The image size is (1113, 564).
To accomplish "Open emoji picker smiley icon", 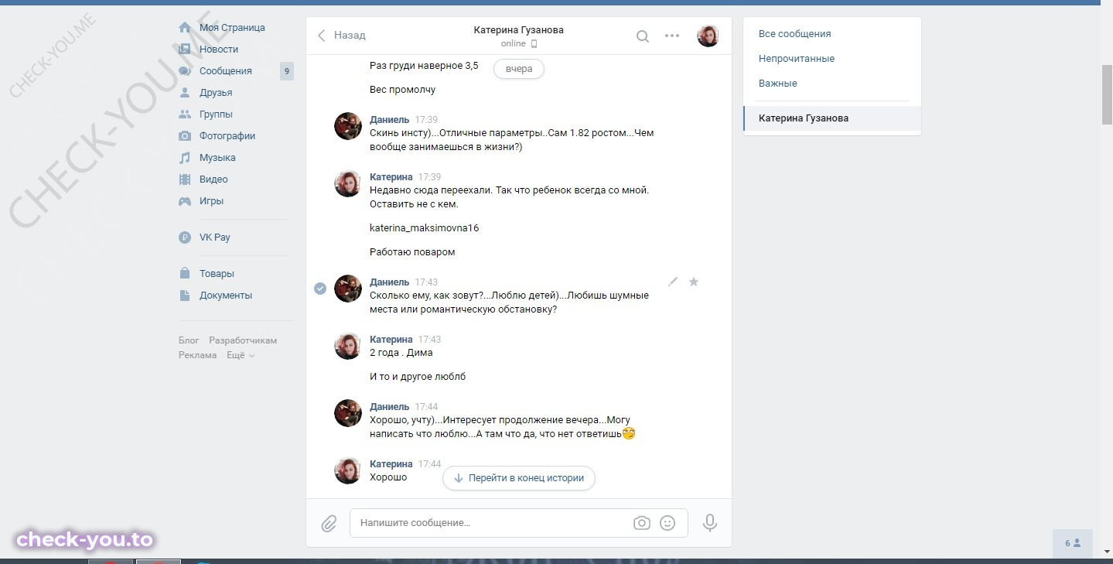I will [x=667, y=523].
